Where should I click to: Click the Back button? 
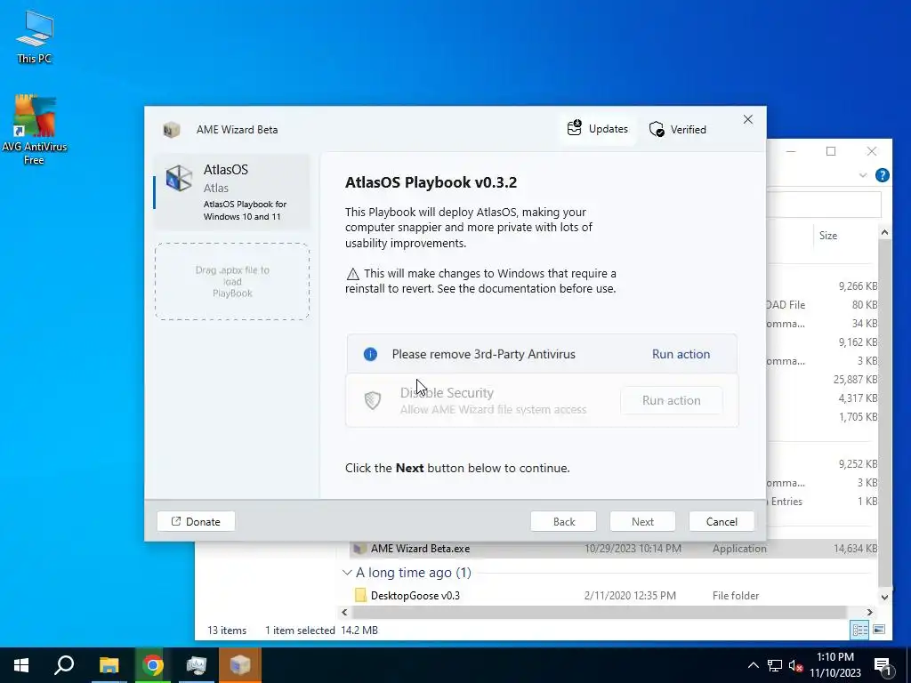click(563, 521)
